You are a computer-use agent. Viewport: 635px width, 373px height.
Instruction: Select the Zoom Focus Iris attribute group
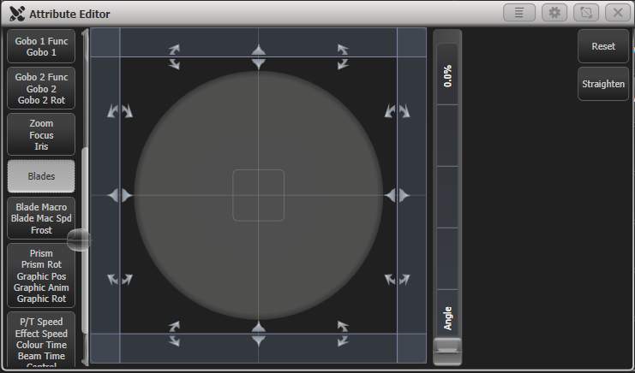pos(41,134)
